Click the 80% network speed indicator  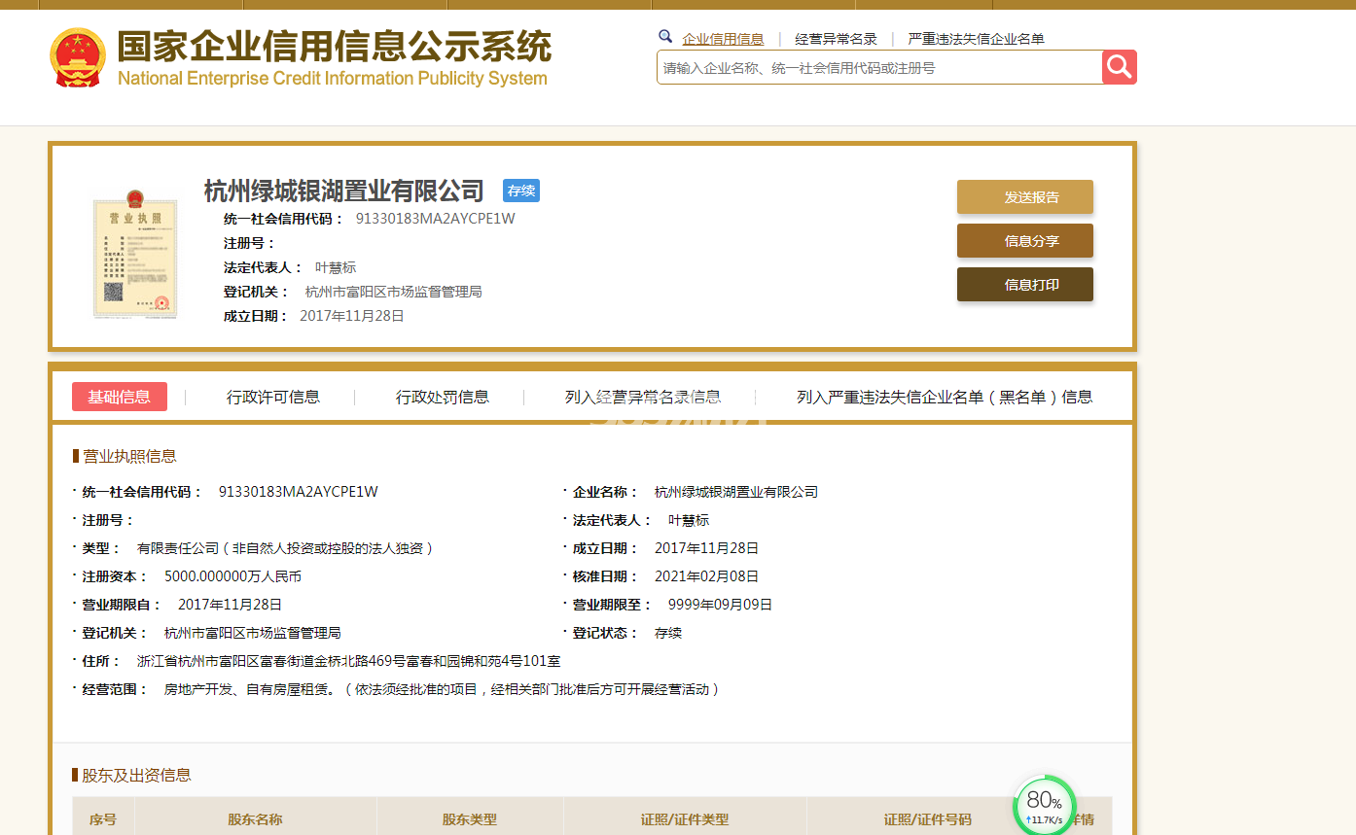[x=1045, y=806]
